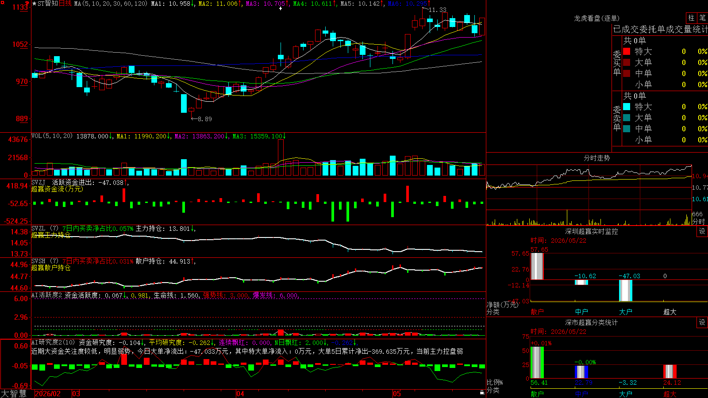Click the 深圳超赢实时监控 title
The width and height of the screenshot is (708, 398).
(x=591, y=231)
